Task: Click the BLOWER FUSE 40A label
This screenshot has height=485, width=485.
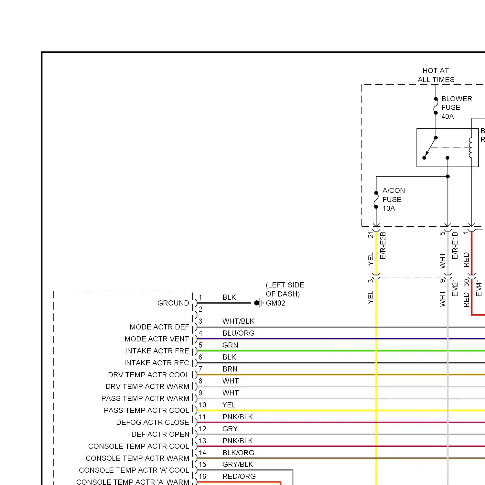Action: tap(457, 107)
